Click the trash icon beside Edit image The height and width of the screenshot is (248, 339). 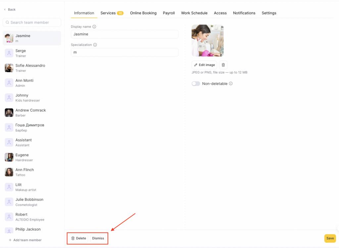pyautogui.click(x=223, y=65)
